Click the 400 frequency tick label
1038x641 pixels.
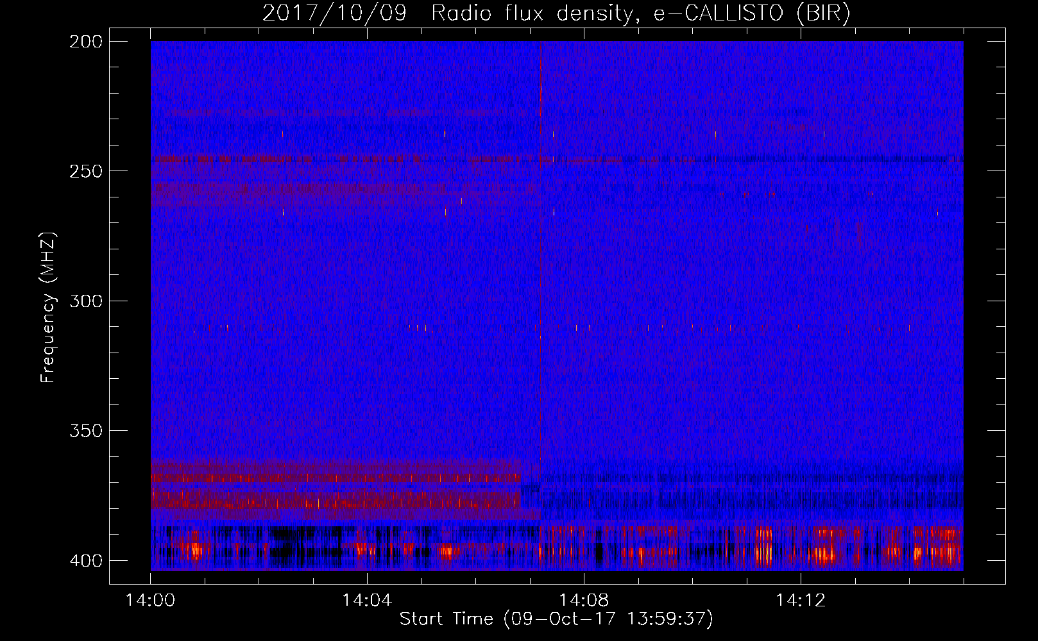coord(85,561)
